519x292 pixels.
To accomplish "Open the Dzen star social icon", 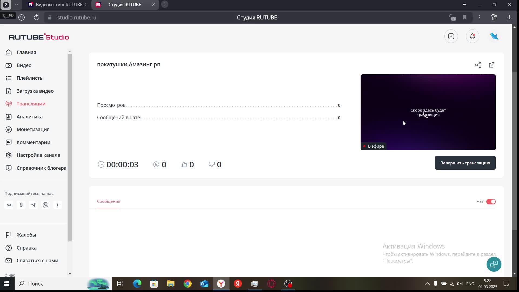I will [x=58, y=205].
